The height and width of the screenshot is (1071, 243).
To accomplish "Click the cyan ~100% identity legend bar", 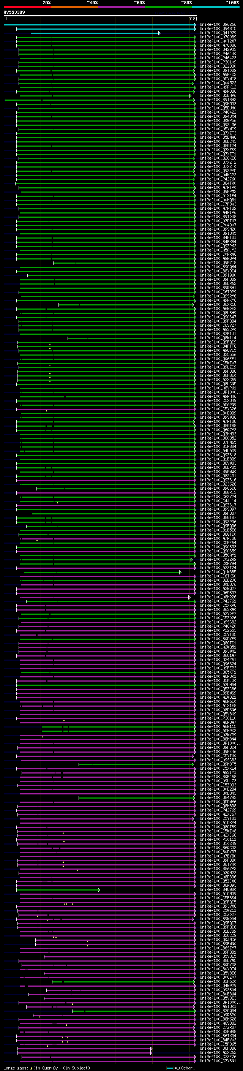I will [x=216, y=7].
